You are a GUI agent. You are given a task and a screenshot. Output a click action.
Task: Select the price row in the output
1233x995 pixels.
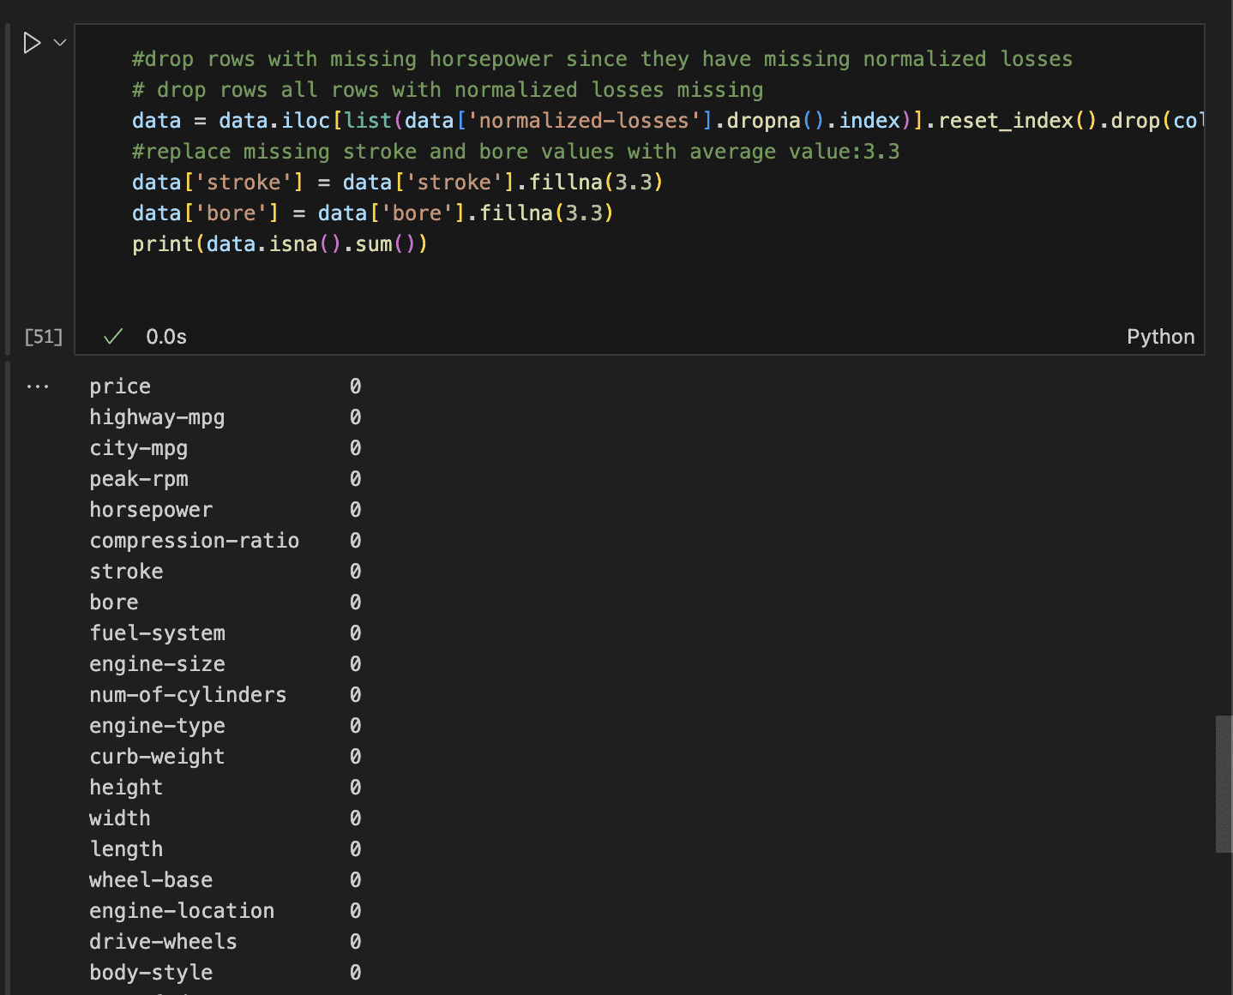tap(119, 386)
